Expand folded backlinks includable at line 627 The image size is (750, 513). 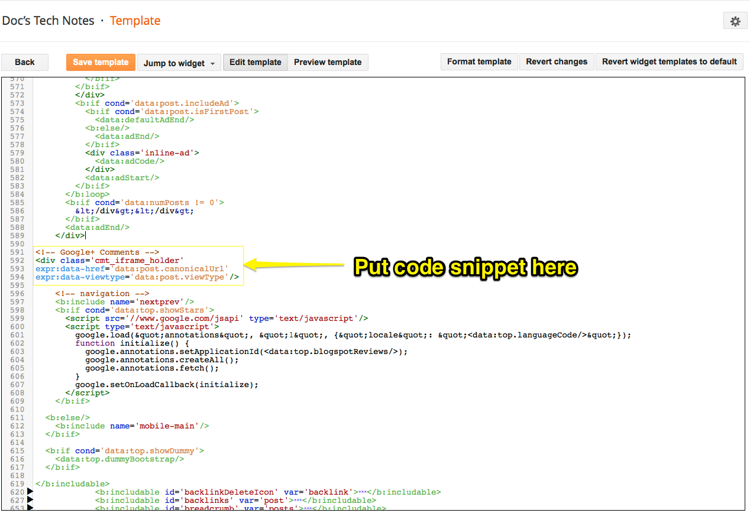30,500
